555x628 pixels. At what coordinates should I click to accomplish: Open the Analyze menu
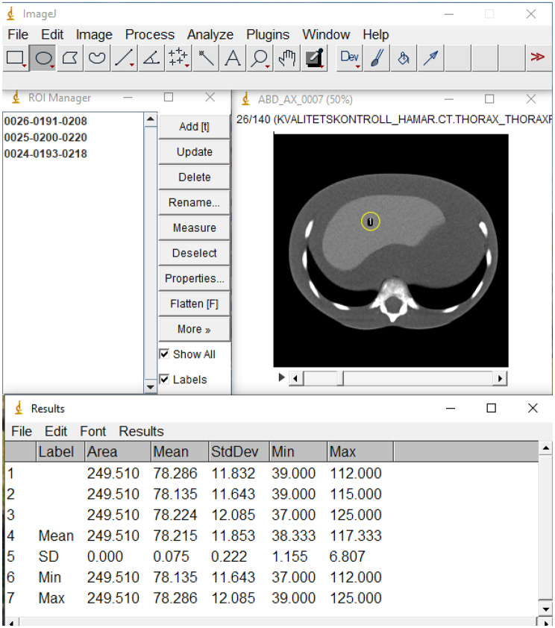pyautogui.click(x=210, y=34)
